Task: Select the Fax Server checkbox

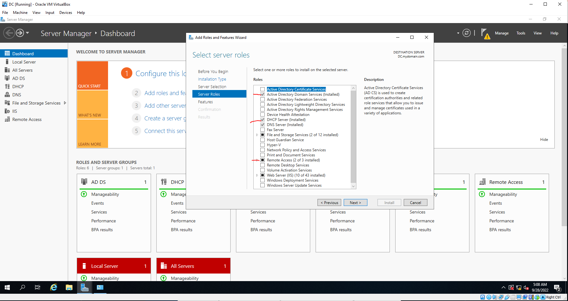Action: (263, 130)
